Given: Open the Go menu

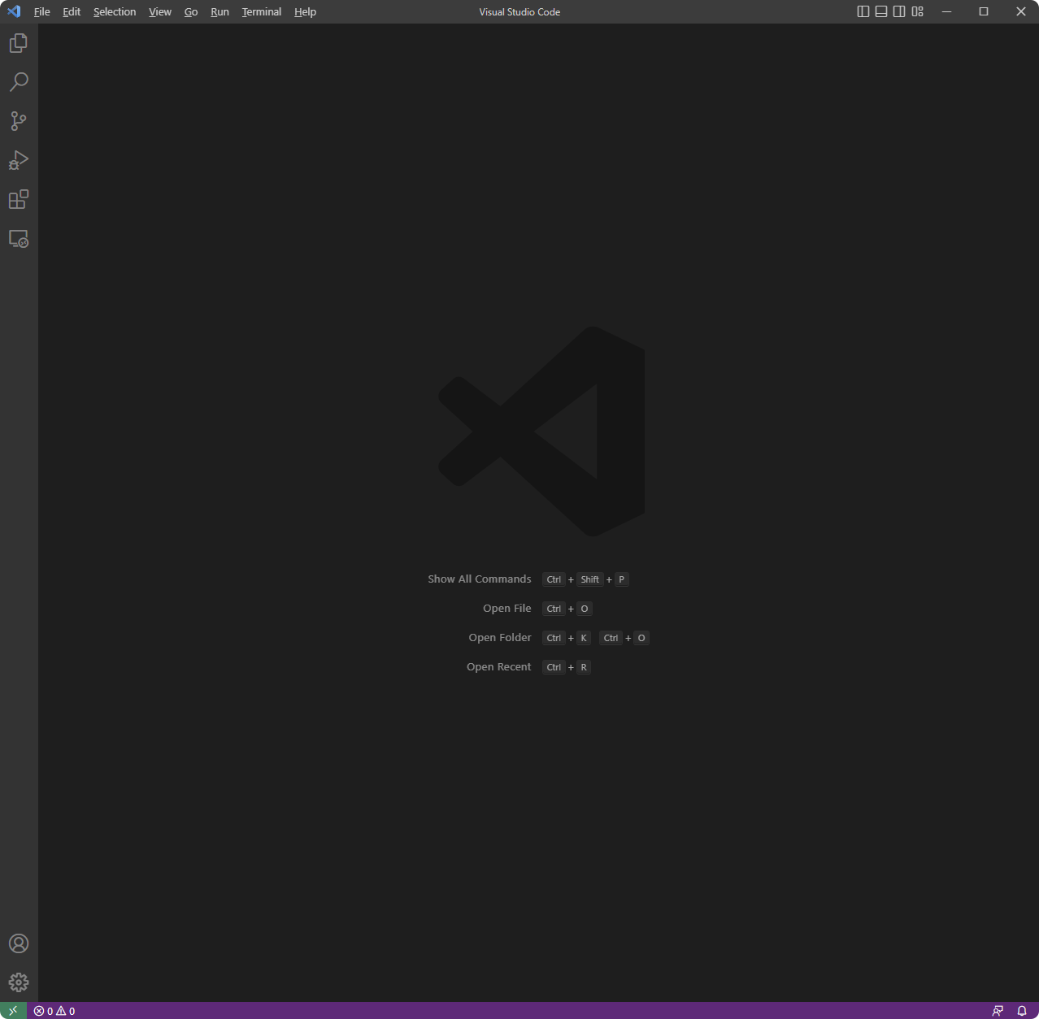Looking at the screenshot, I should click(191, 11).
